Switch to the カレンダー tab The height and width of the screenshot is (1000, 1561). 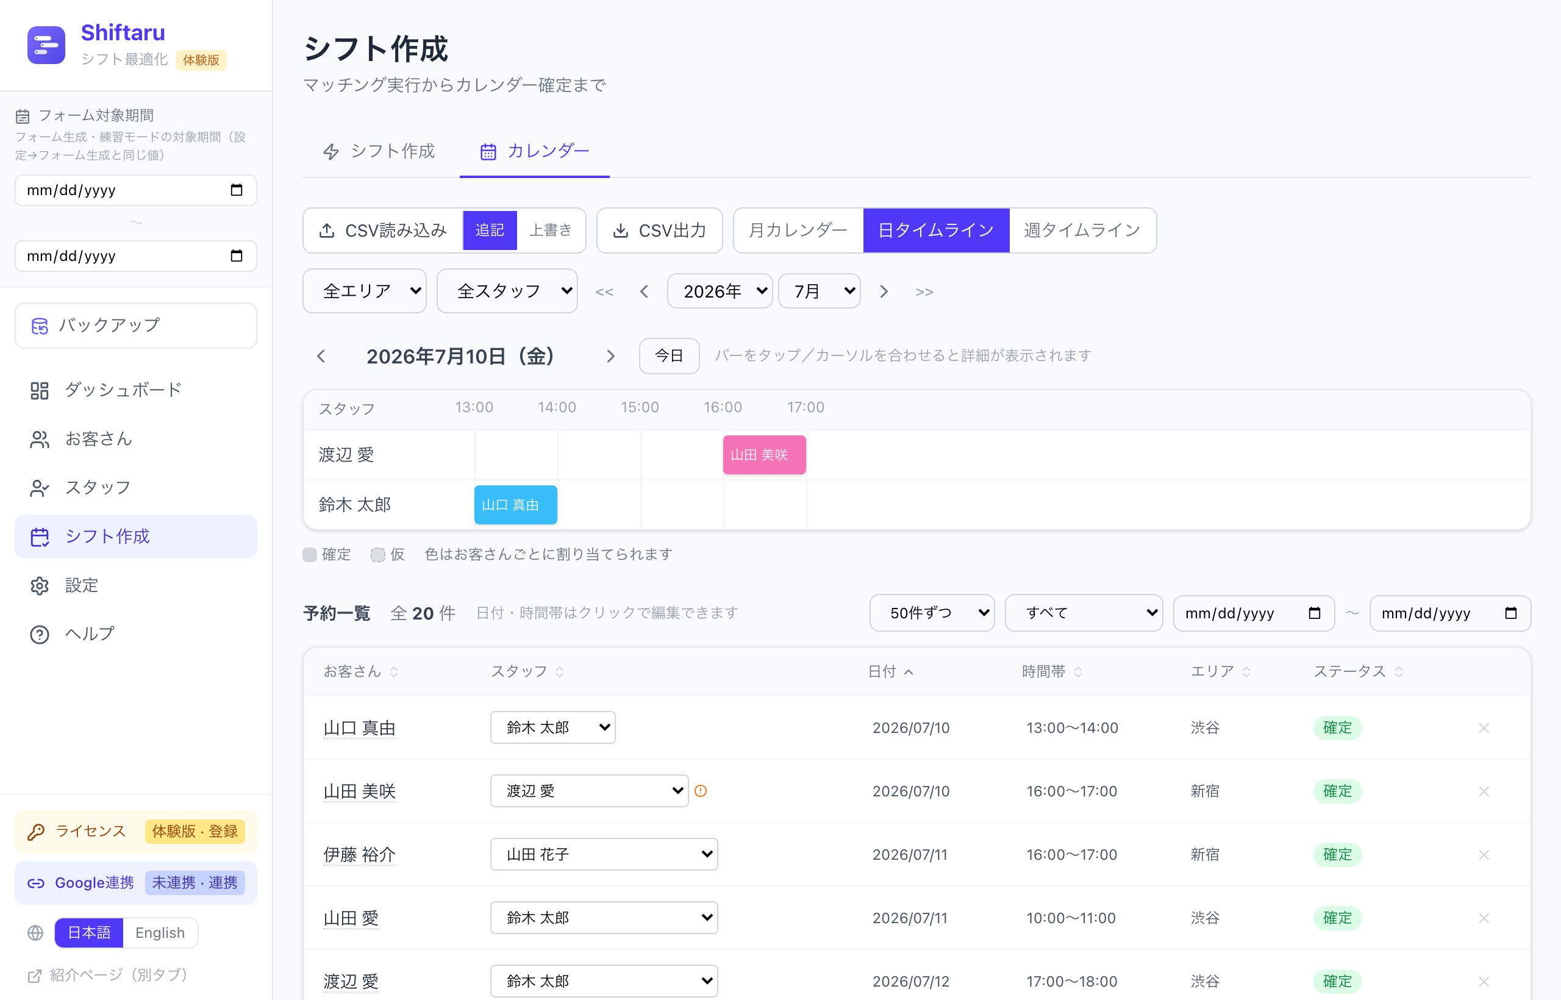534,151
